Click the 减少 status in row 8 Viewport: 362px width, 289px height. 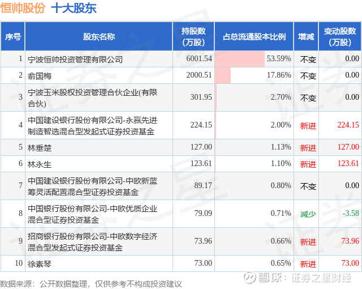(308, 214)
